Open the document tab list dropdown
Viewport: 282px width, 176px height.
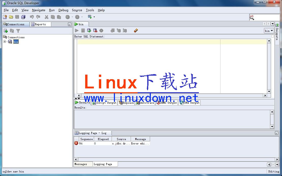click(273, 24)
